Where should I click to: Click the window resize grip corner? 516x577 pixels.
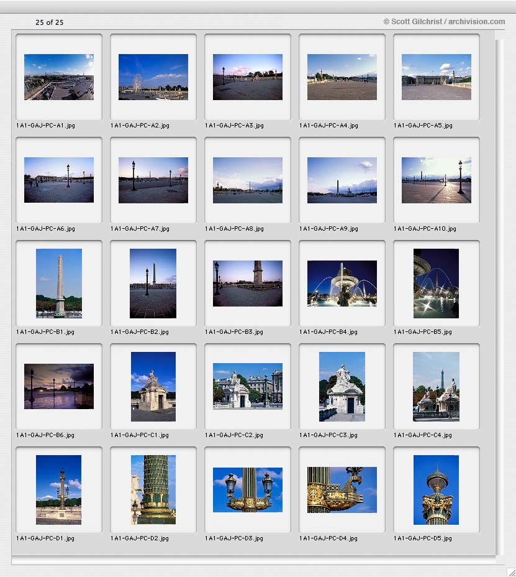tap(511, 572)
